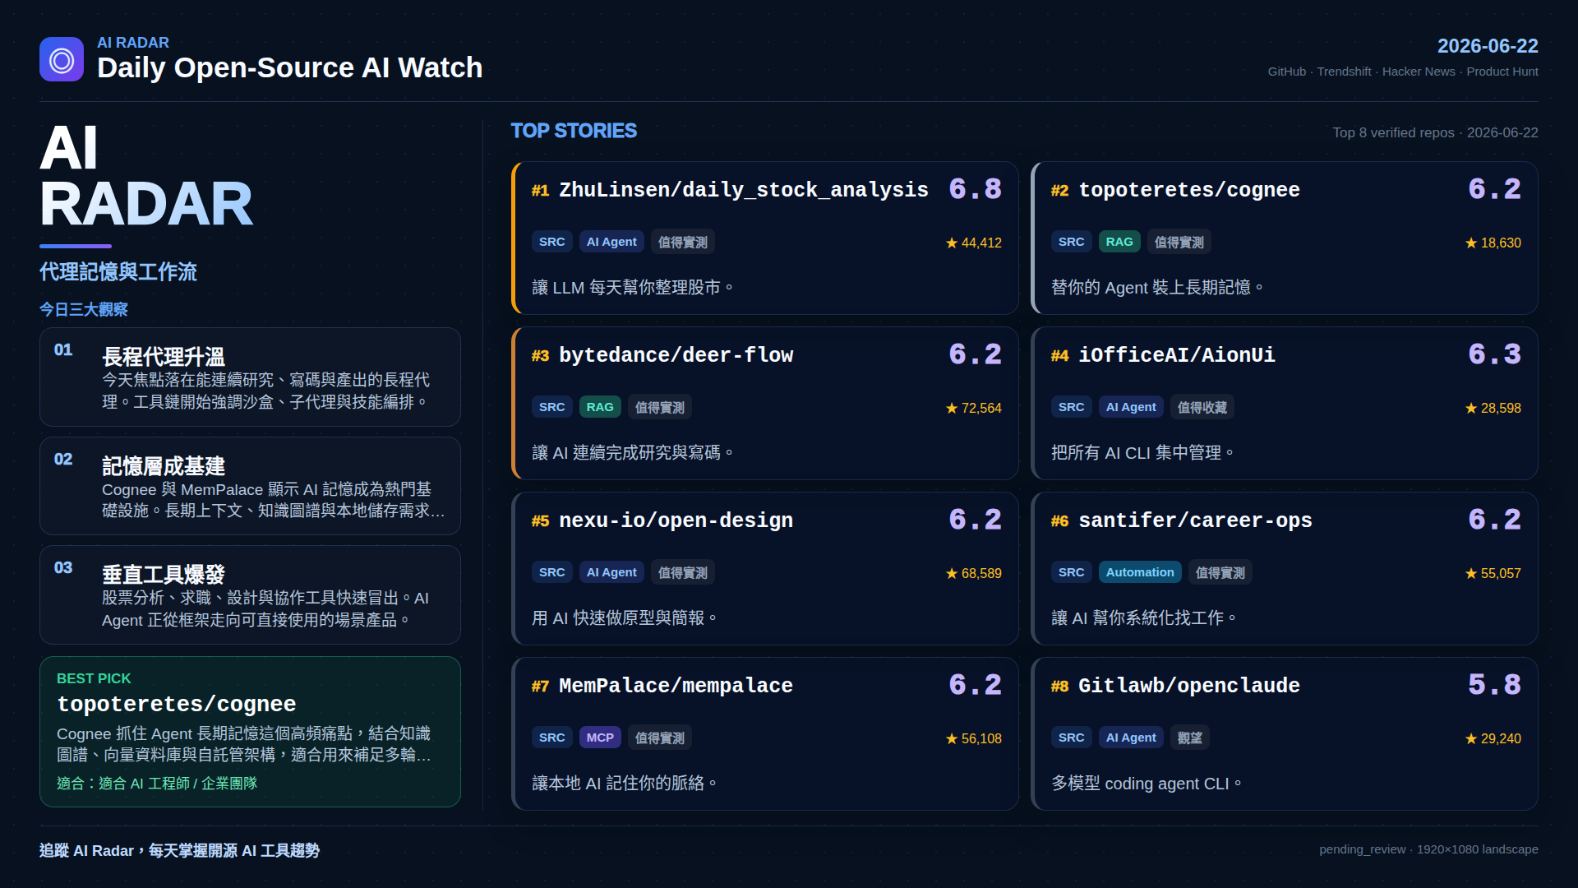Click the star icon beside 18,630
This screenshot has height=888, width=1578.
point(1471,243)
